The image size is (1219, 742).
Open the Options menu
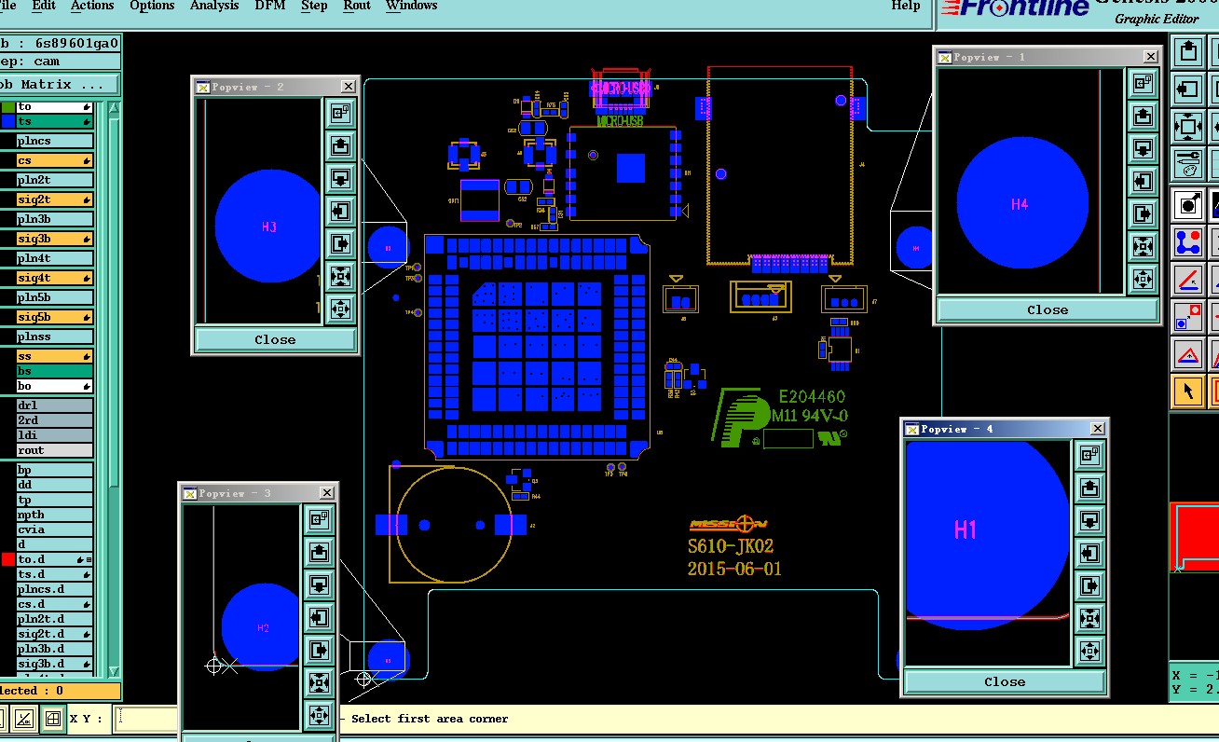pyautogui.click(x=152, y=6)
